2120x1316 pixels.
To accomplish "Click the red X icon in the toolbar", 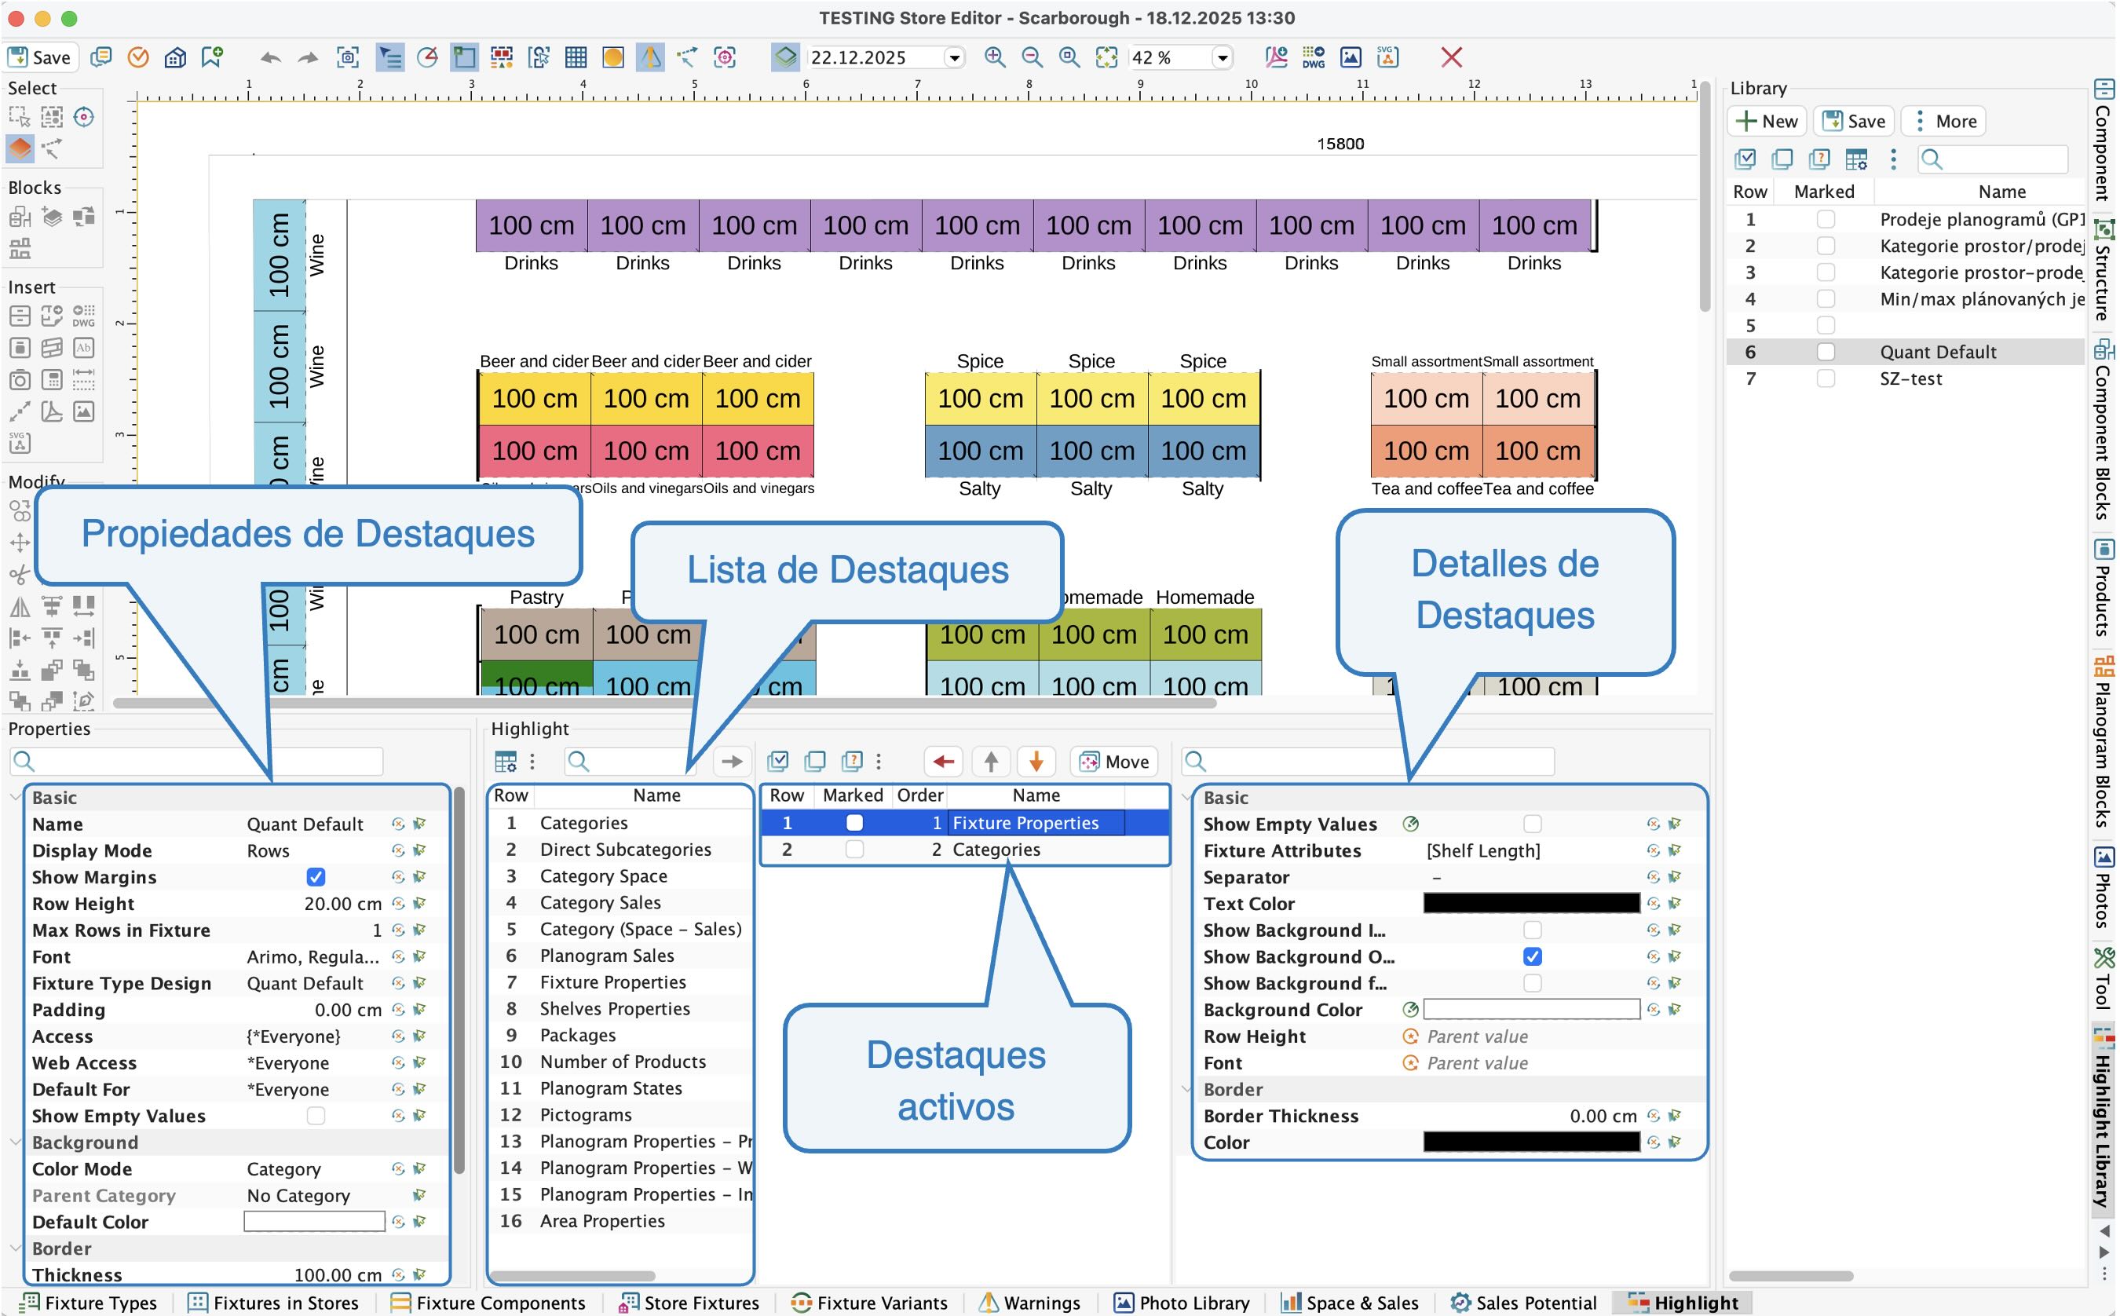I will click(x=1451, y=57).
